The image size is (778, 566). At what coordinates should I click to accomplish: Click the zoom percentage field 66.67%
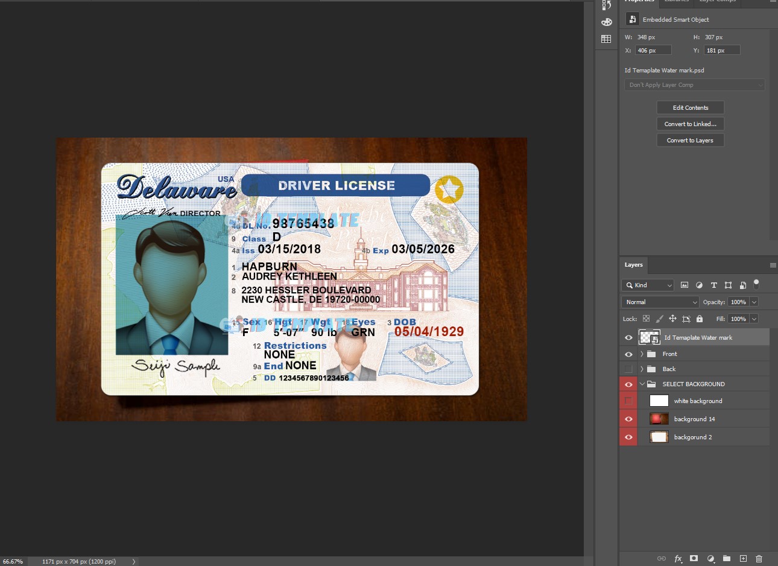coord(13,561)
